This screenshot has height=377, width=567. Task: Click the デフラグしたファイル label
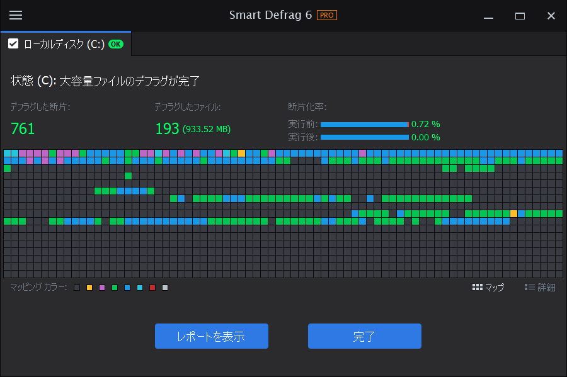point(188,107)
